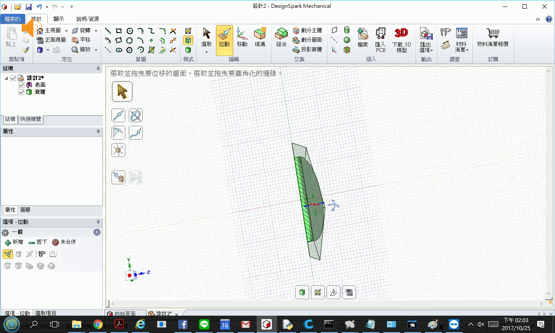The height and width of the screenshot is (333, 555).
Task: Open 下載 3D 模型 download icon
Action: pyautogui.click(x=402, y=40)
